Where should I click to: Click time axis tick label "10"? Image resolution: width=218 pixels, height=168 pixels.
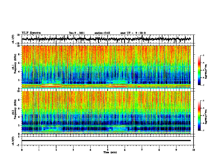(194, 150)
